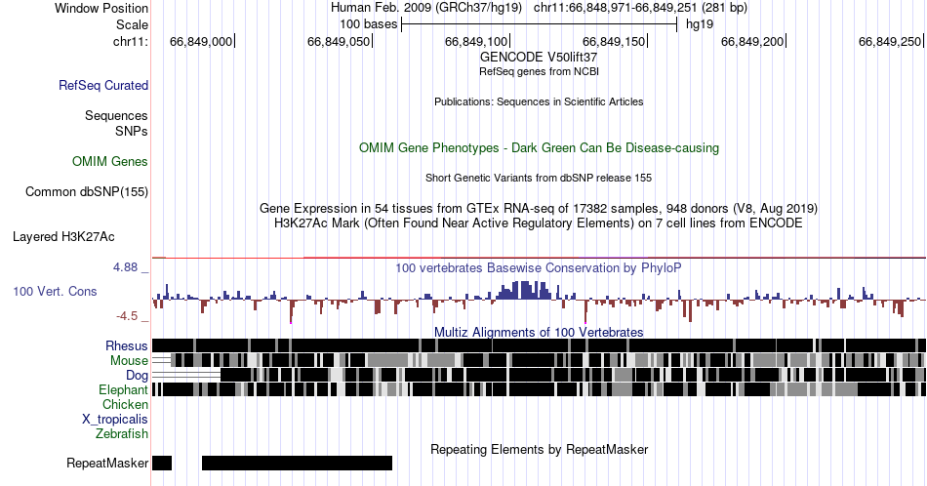Click the Rhesus alignment bar
This screenshot has width=927, height=486.
(539, 345)
